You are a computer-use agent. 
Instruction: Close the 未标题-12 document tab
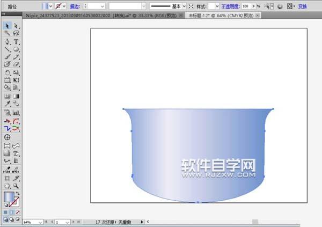click(x=258, y=16)
